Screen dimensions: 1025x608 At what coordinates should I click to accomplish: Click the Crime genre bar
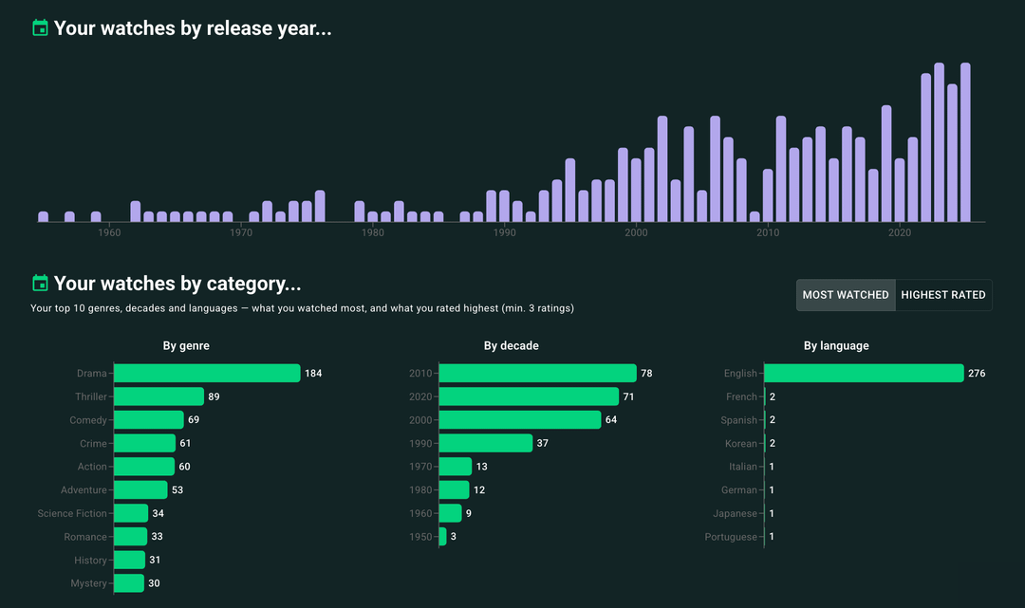(x=144, y=443)
